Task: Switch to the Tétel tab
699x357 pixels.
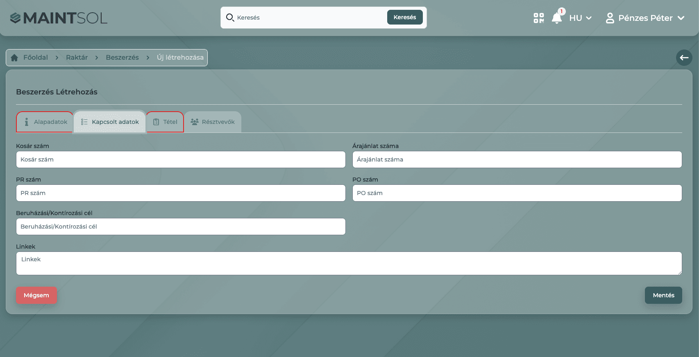Action: click(x=165, y=122)
